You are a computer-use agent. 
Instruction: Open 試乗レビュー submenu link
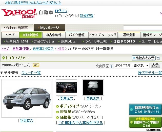tap(70, 41)
